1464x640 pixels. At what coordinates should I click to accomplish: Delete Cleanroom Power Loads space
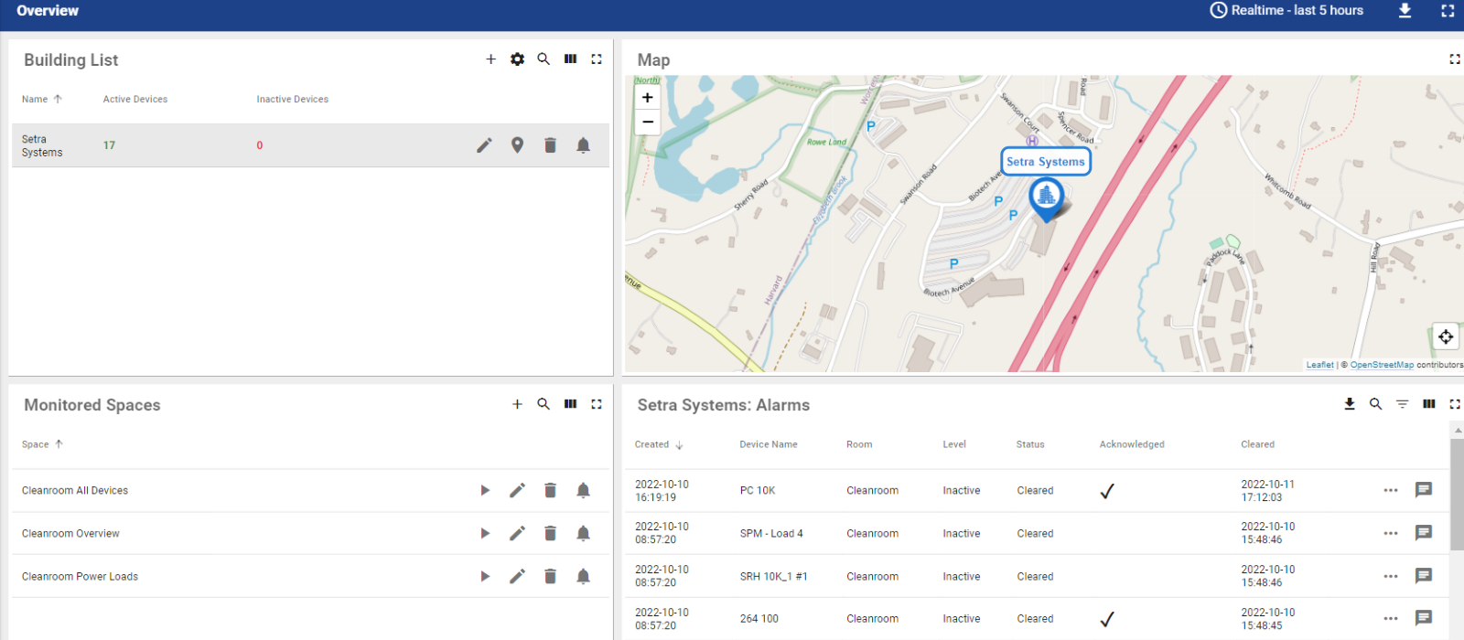(550, 577)
